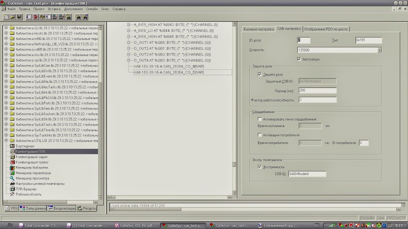Expand библиотека SysLibSockets.lib node
This screenshot has height=229, width=408.
point(6,114)
